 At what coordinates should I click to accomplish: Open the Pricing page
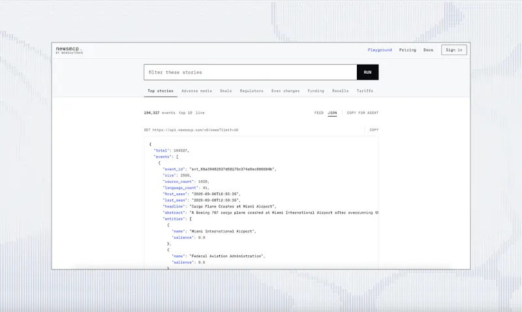click(407, 50)
